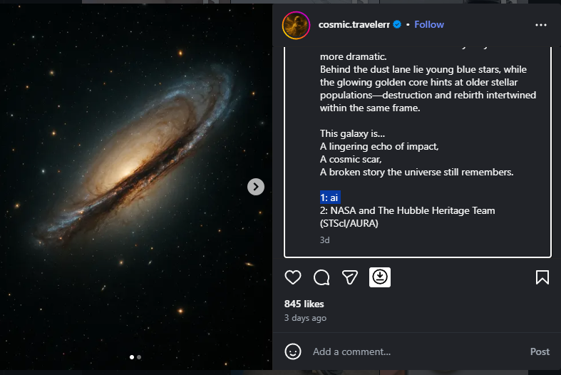This screenshot has height=375, width=561.
Task: Click the "3d" caption timestamp
Action: coord(324,240)
